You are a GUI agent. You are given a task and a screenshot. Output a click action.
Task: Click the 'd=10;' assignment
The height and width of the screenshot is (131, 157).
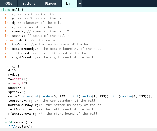click(x=13, y=70)
